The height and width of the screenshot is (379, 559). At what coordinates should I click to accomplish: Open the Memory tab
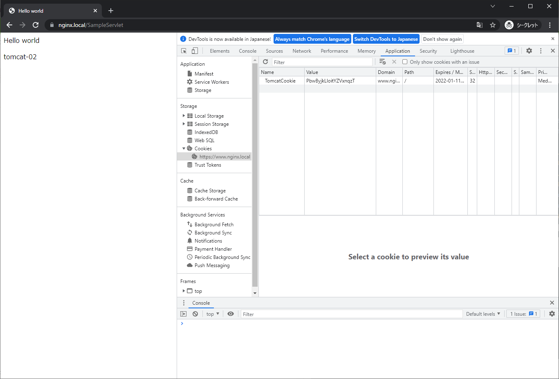(x=366, y=51)
